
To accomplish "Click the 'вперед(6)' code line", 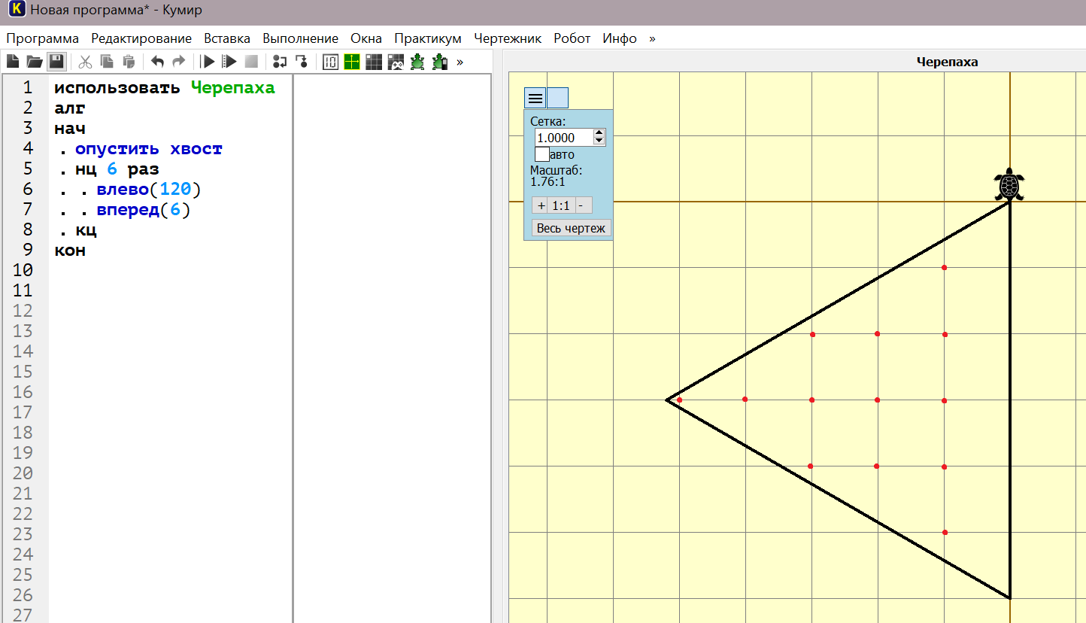I will (x=144, y=209).
